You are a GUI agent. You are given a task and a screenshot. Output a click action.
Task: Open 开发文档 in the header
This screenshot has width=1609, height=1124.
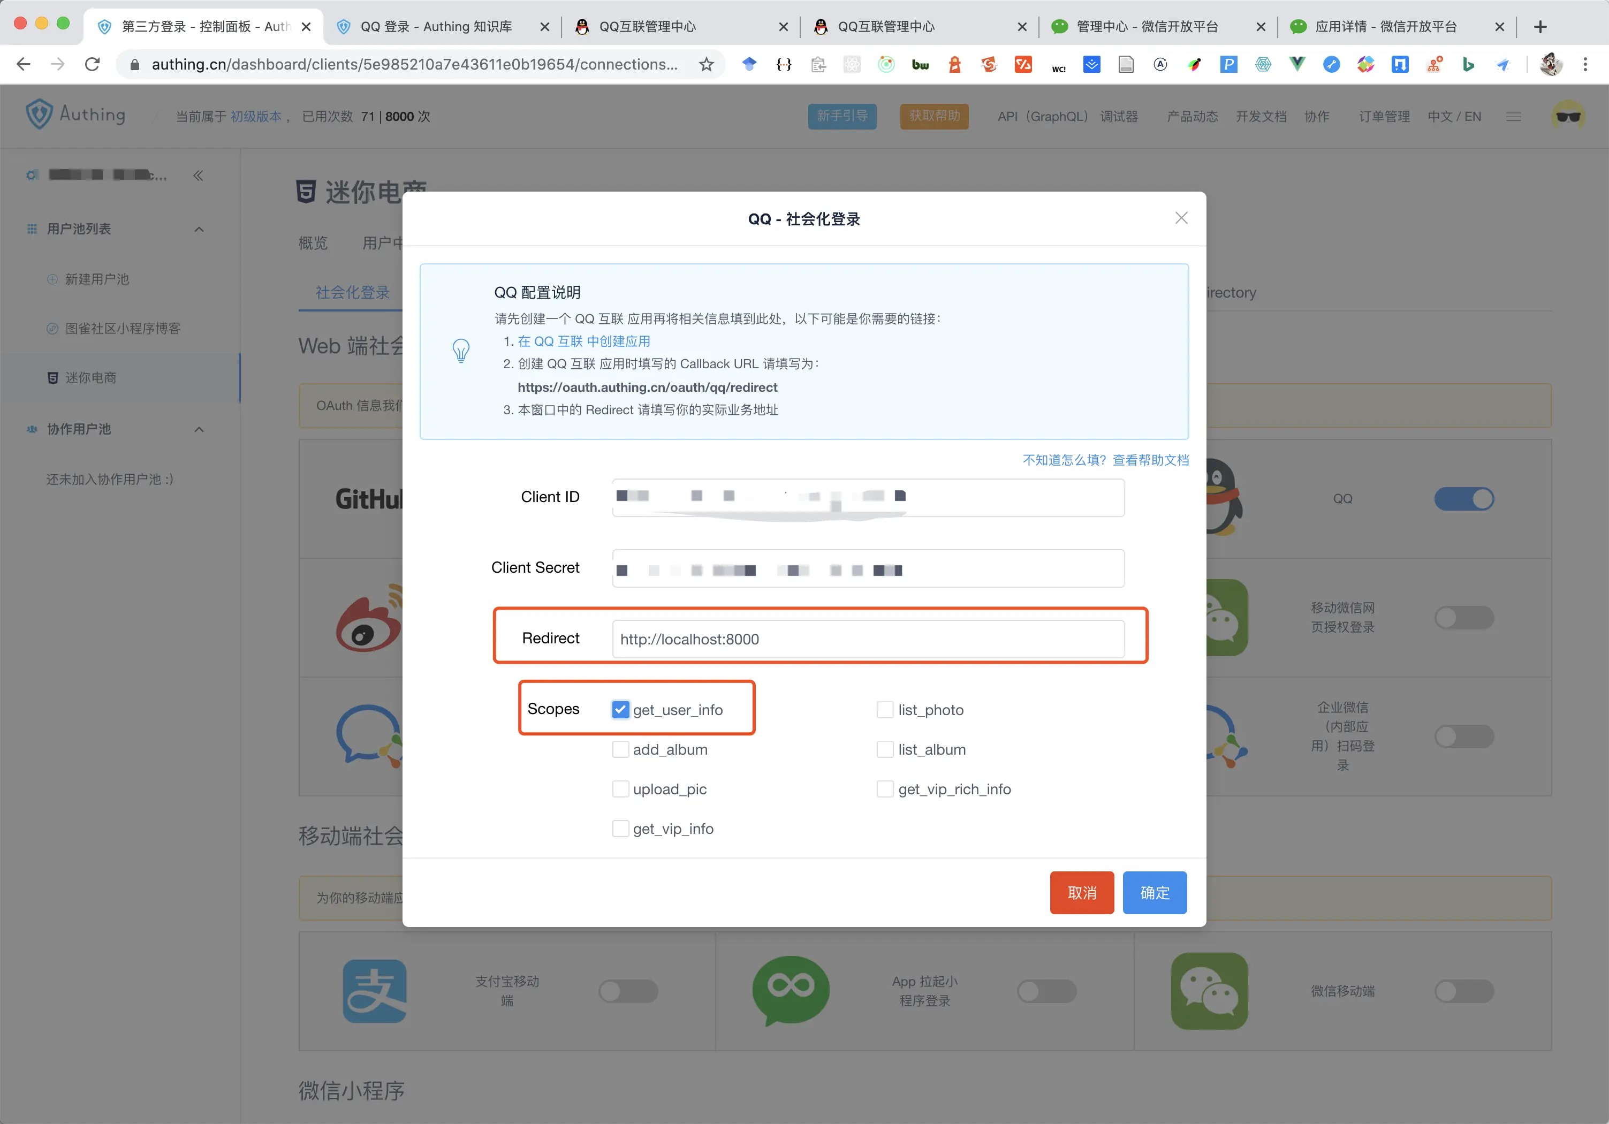tap(1261, 116)
